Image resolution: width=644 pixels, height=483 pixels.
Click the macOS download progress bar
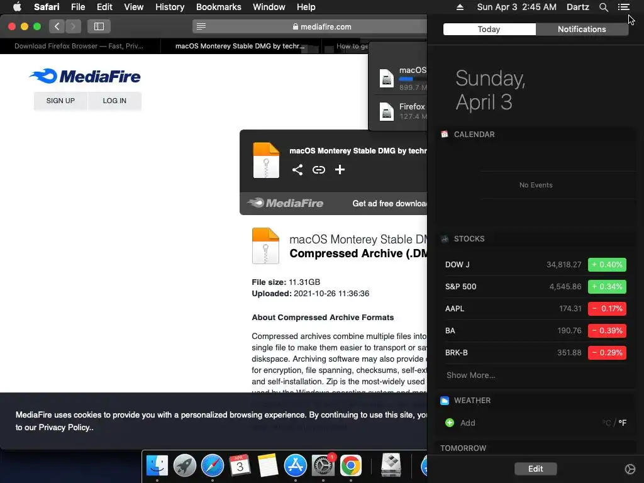(x=413, y=79)
